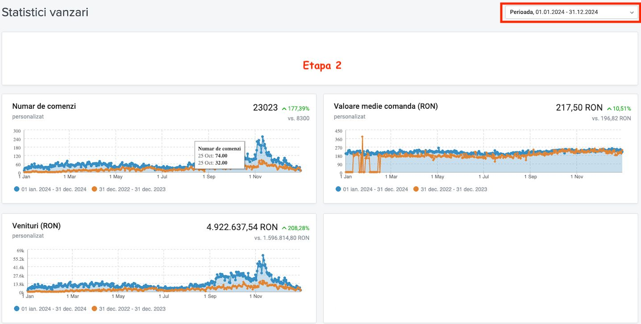Click the green growth arrow next to 177,39%
The width and height of the screenshot is (641, 324).
coord(284,108)
